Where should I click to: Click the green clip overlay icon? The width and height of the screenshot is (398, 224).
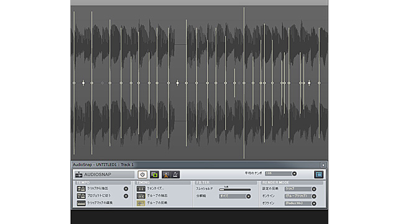click(x=154, y=174)
